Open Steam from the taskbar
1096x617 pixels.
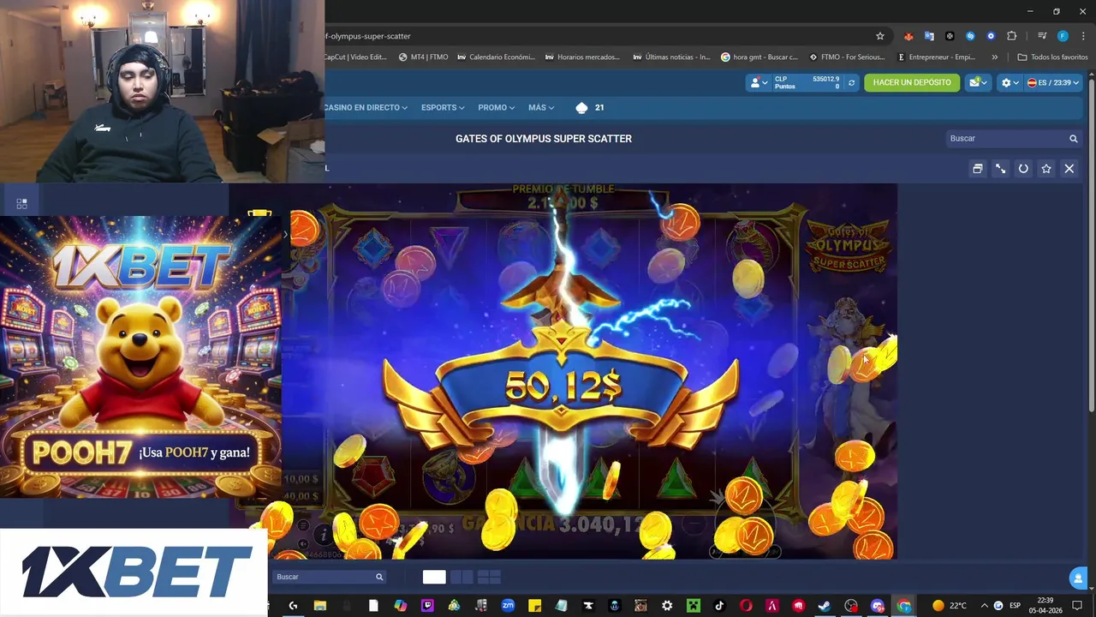825,606
